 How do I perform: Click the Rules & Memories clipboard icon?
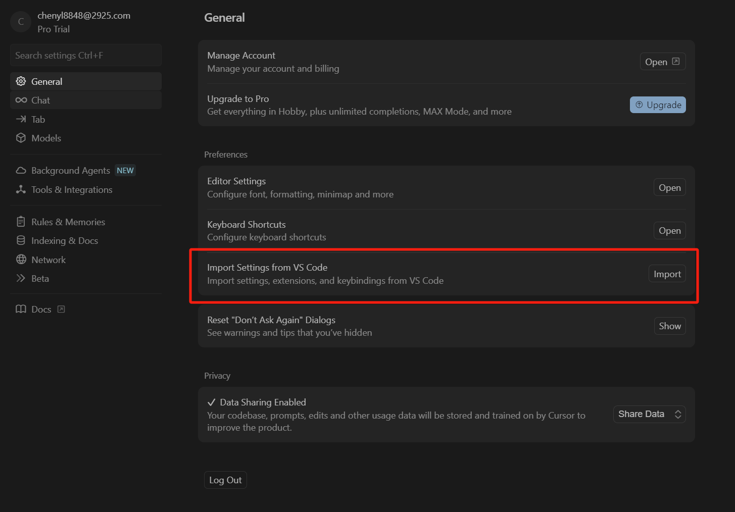coord(21,222)
